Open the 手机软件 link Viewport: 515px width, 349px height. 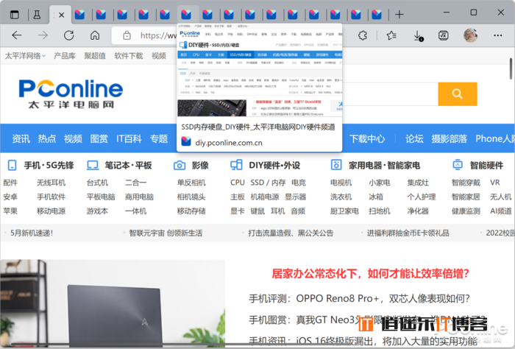coord(51,197)
